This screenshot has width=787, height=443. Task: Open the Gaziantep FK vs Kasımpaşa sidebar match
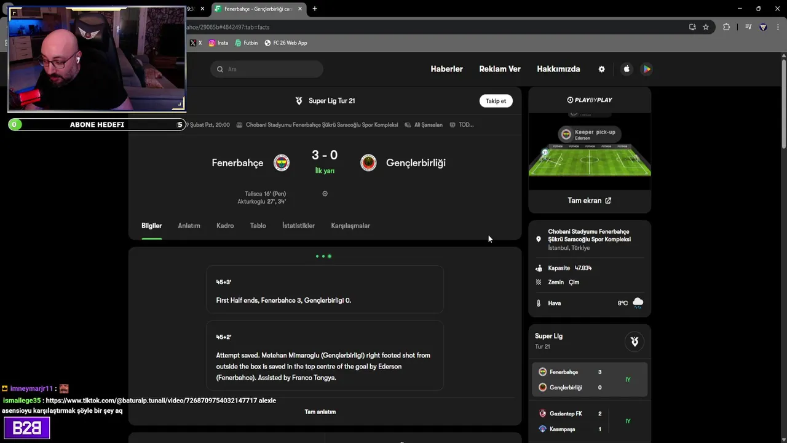pyautogui.click(x=589, y=421)
